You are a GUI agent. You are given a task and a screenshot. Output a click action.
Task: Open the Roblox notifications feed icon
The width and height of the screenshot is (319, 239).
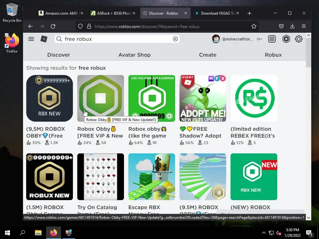(272, 39)
